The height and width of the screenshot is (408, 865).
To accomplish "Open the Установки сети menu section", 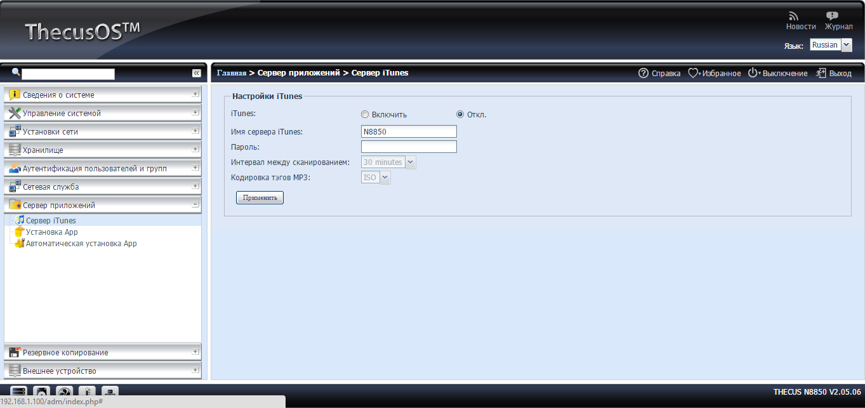I will coord(103,131).
